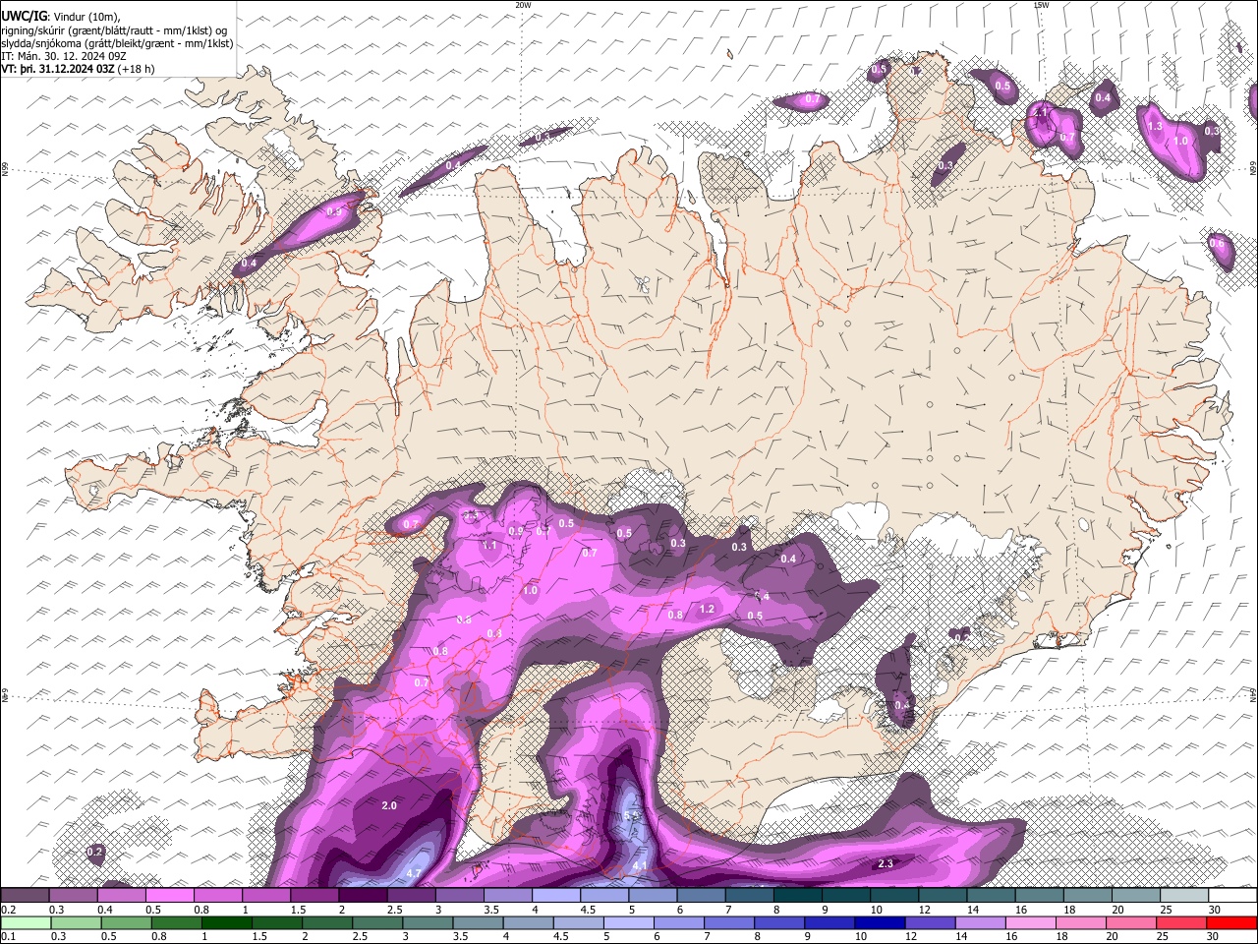
Task: Click the palest green rain swatch for 0.1–0.3
Action: pos(26,922)
